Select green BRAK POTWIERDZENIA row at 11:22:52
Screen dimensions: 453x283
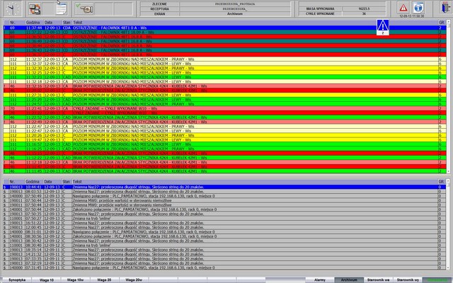point(225,117)
